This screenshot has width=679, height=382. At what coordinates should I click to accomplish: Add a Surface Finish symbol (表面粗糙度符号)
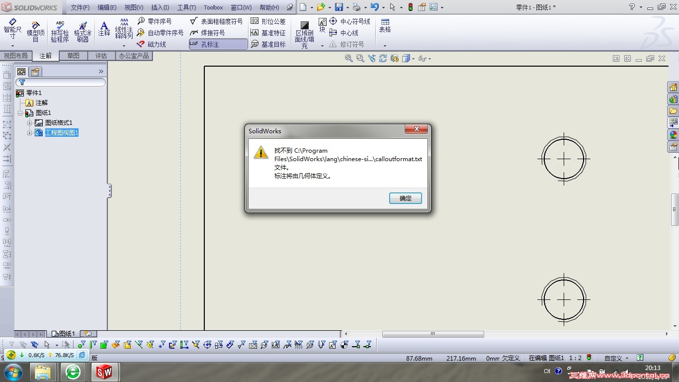pos(217,21)
